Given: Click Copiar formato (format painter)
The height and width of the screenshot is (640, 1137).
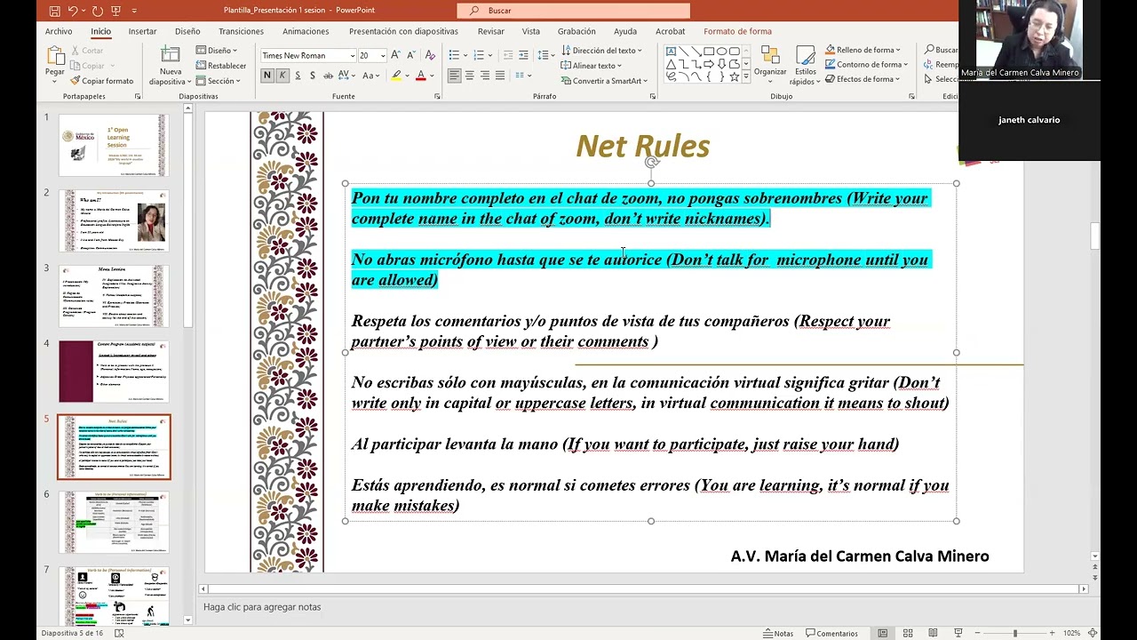Looking at the screenshot, I should point(101,81).
